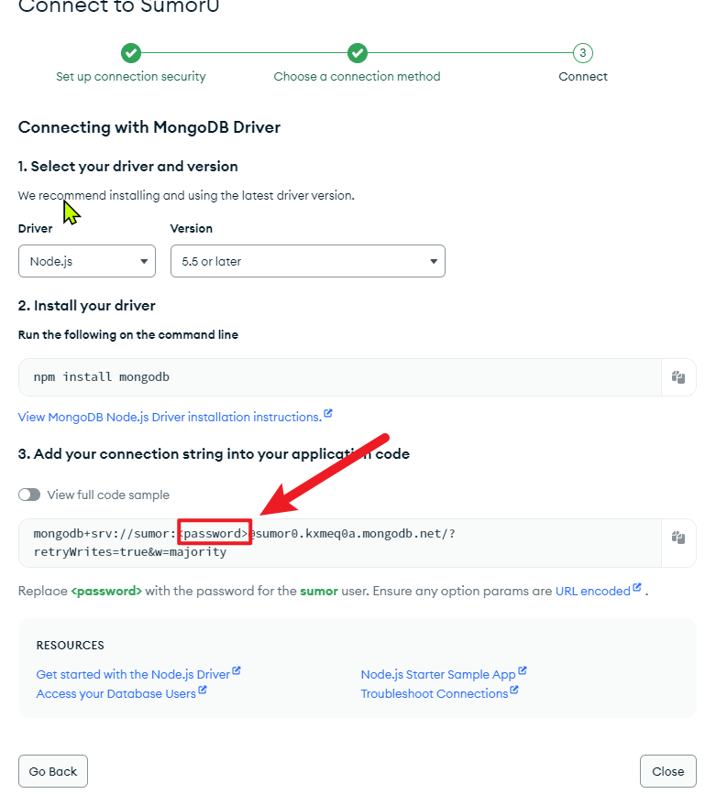Click the '2. Install your driver' heading

coord(87,306)
